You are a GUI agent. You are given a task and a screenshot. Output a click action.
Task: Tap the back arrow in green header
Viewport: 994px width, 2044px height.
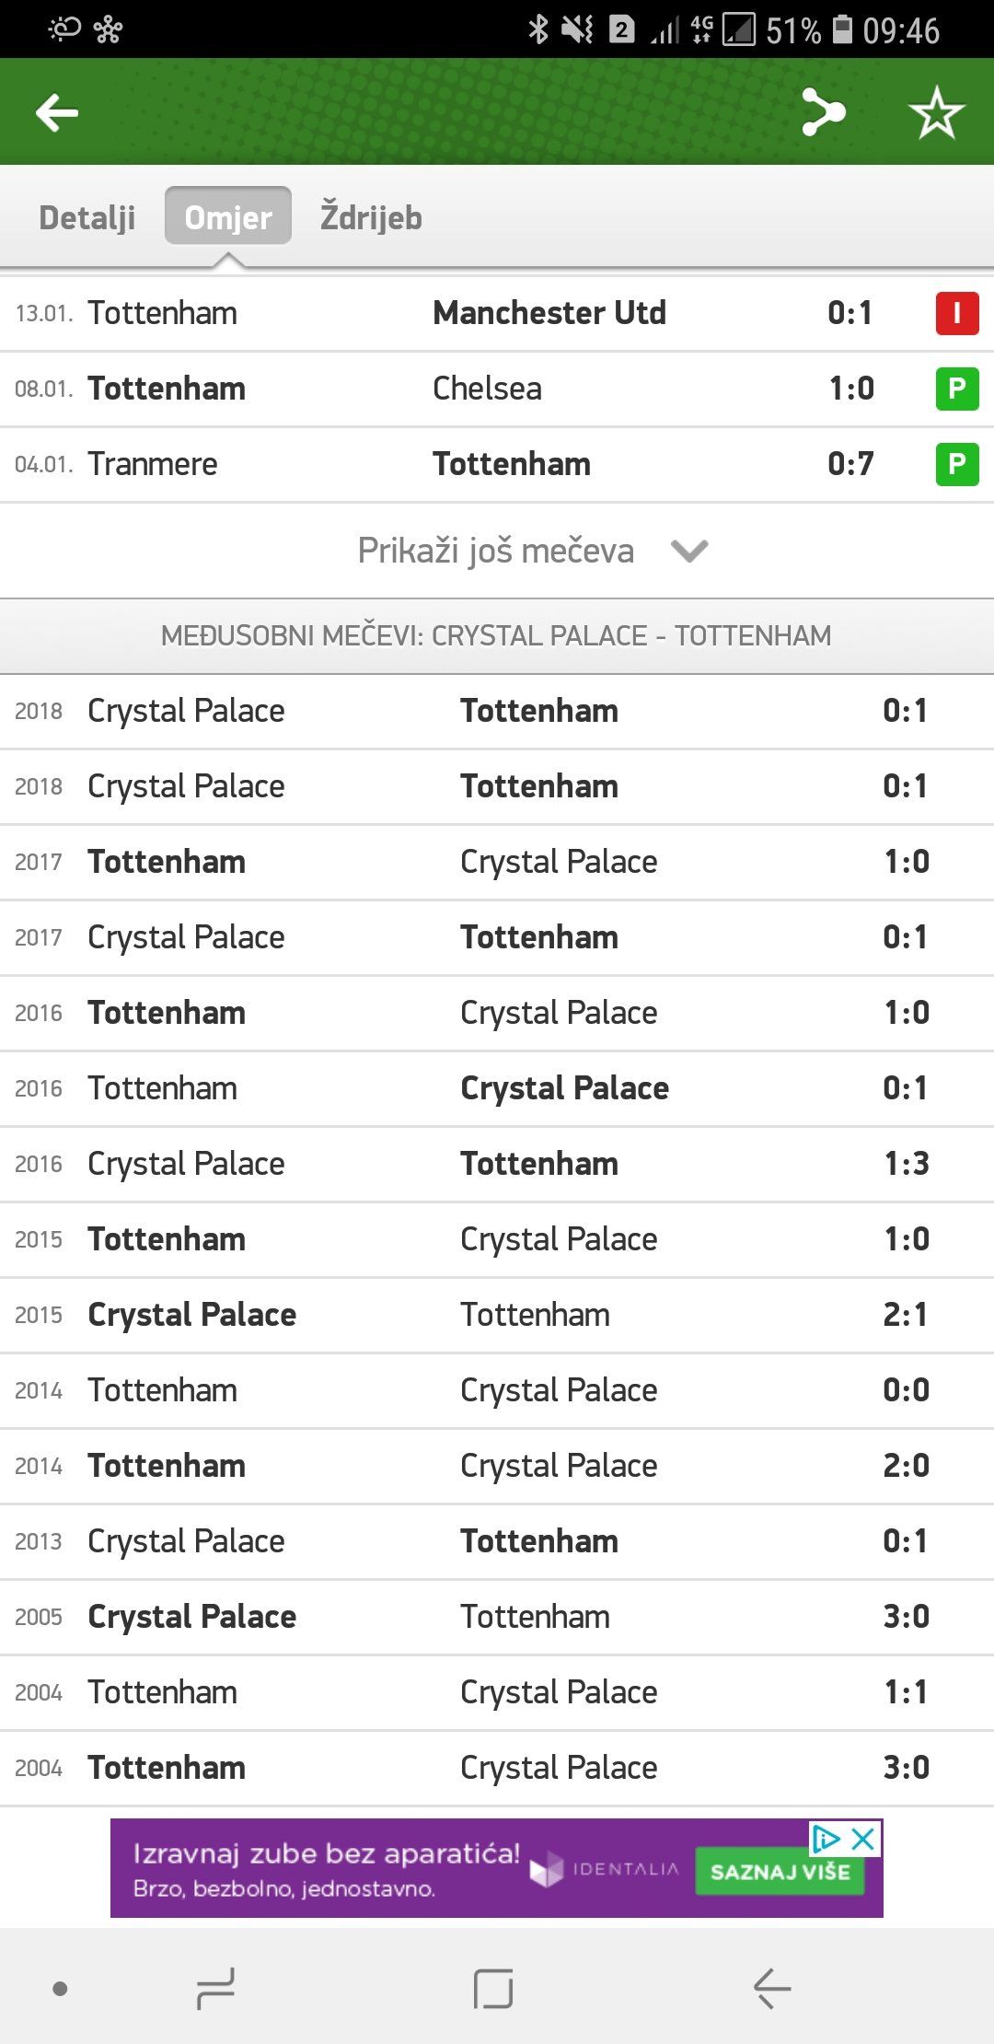click(57, 113)
